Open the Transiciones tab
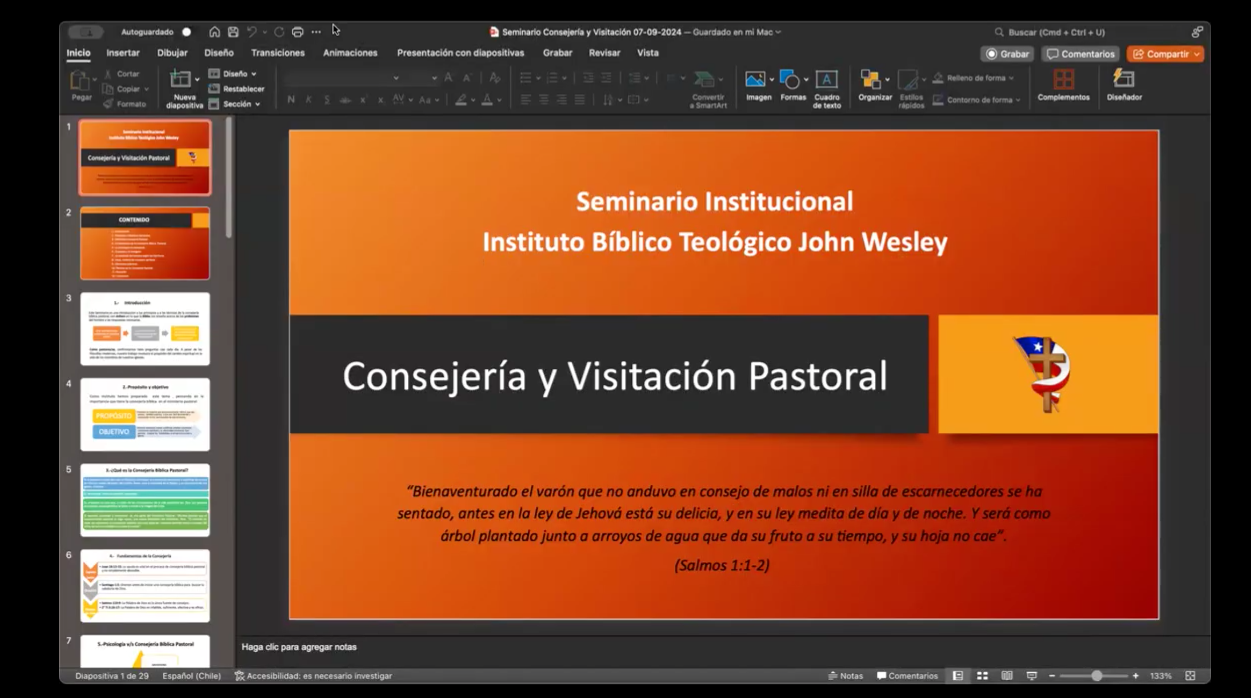This screenshot has width=1251, height=698. click(x=277, y=53)
